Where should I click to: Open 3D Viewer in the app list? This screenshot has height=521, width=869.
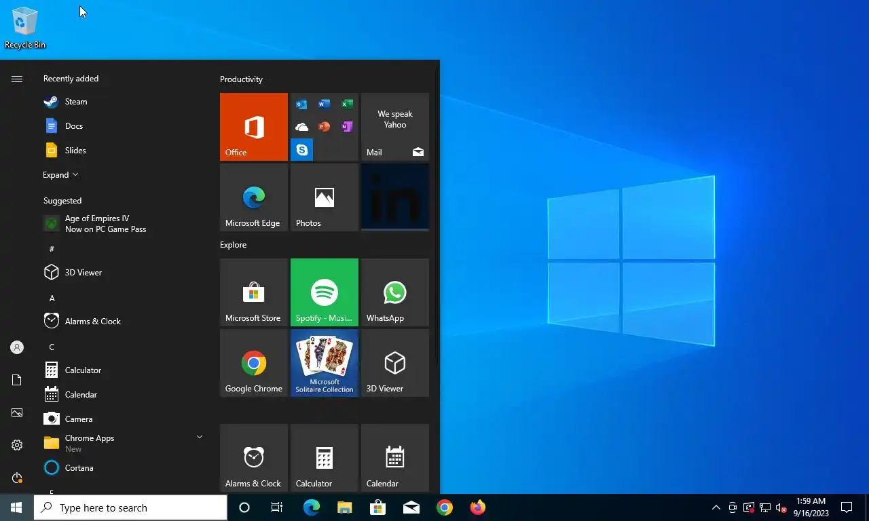pyautogui.click(x=124, y=273)
